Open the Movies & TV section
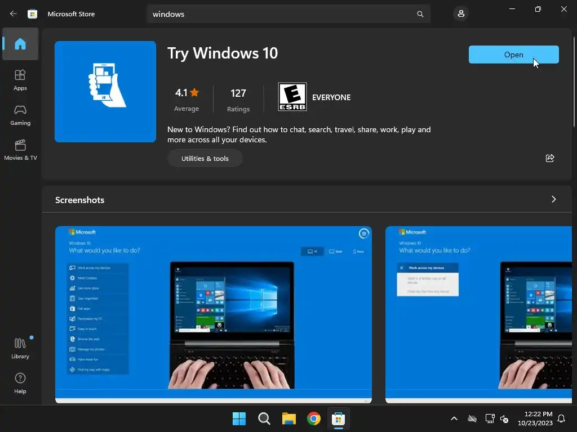The height and width of the screenshot is (432, 577). point(20,150)
